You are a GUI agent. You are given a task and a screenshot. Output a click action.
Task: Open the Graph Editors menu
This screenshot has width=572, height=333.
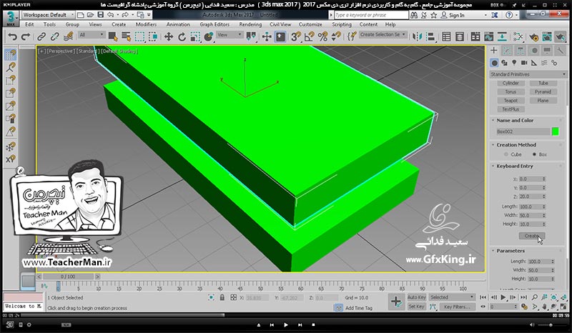214,24
